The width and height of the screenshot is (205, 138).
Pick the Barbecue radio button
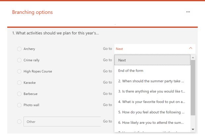click(19, 94)
